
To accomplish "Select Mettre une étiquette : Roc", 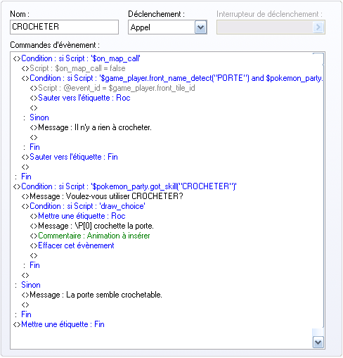I will 78,216.
